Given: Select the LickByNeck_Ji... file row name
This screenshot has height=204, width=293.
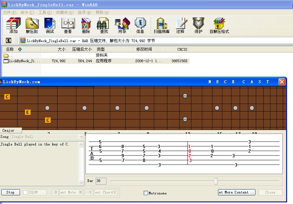Looking at the screenshot, I should point(24,61).
